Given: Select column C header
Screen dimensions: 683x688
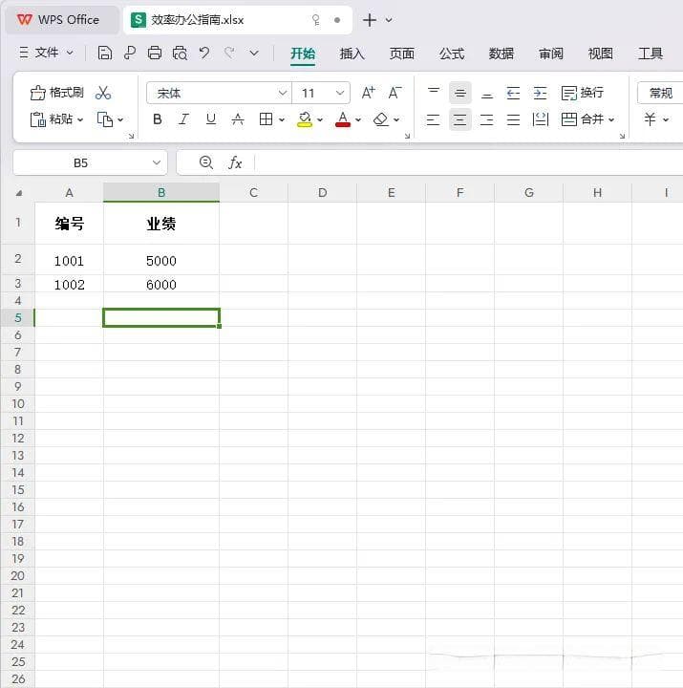Looking at the screenshot, I should click(253, 193).
